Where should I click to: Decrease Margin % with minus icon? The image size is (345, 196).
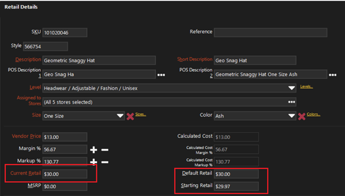tap(105, 150)
